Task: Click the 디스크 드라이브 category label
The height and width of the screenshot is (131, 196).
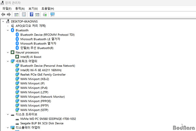Action: (26, 114)
